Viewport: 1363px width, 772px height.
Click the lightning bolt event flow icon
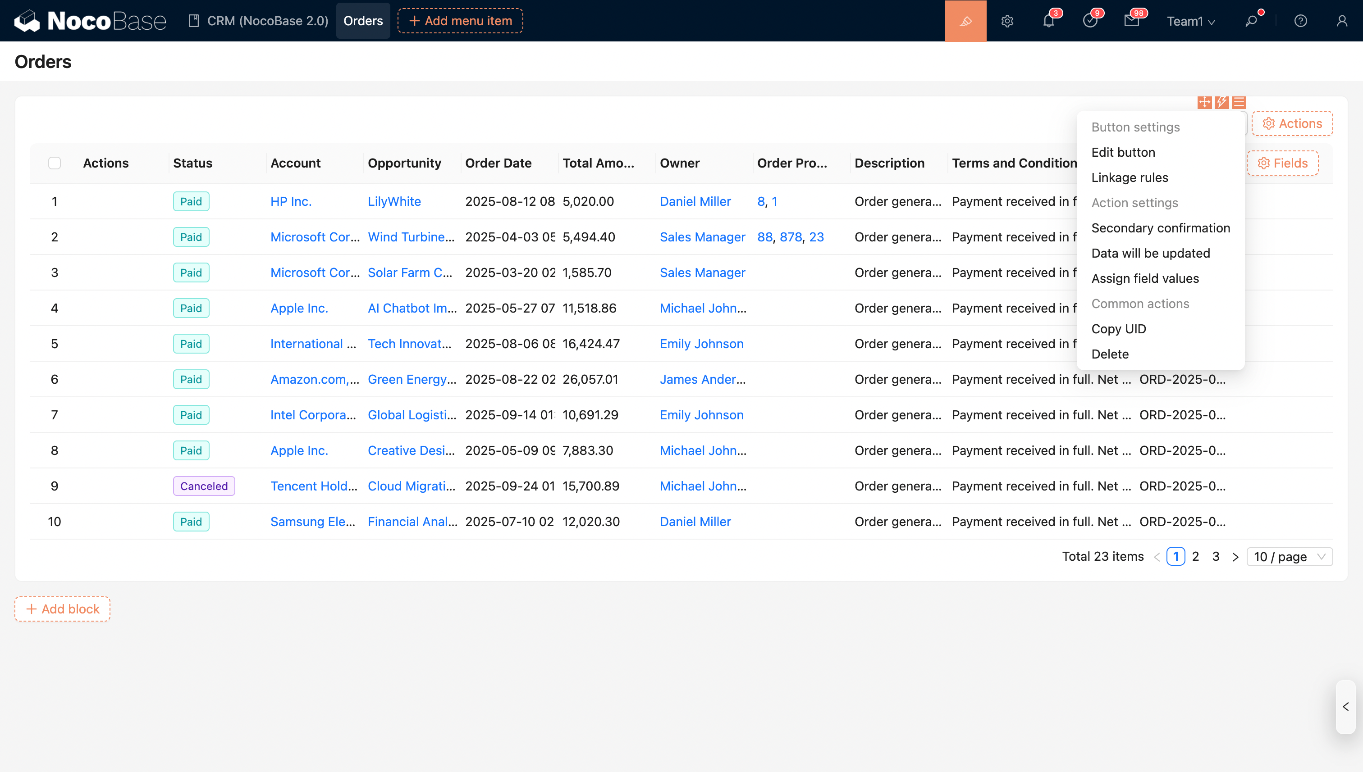point(1222,102)
